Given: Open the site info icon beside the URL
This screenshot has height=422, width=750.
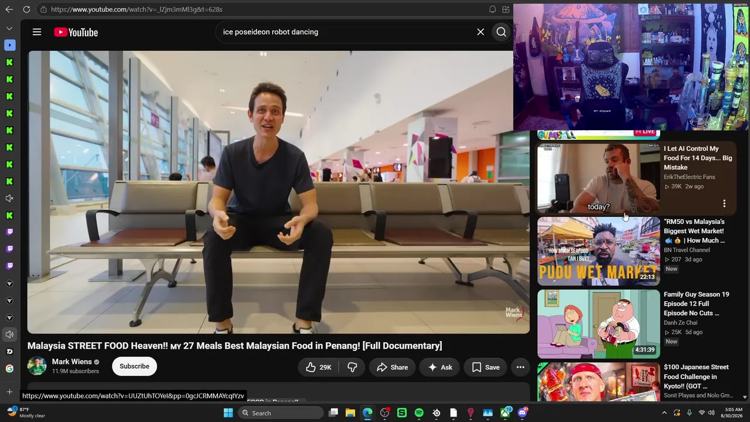Looking at the screenshot, I should [x=43, y=9].
